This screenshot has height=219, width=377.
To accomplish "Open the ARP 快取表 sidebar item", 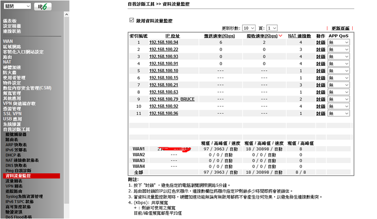I will (16, 145).
